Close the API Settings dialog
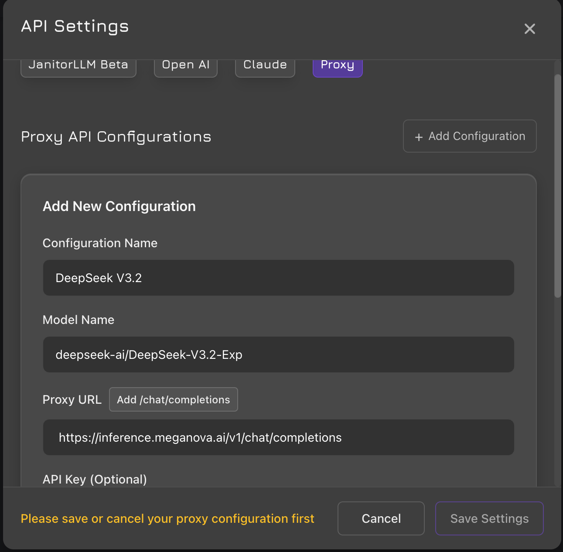 (x=529, y=29)
